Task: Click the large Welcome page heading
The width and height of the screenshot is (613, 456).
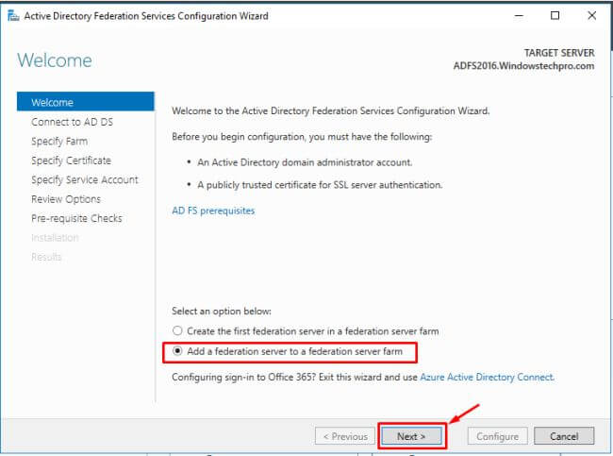Action: (55, 60)
